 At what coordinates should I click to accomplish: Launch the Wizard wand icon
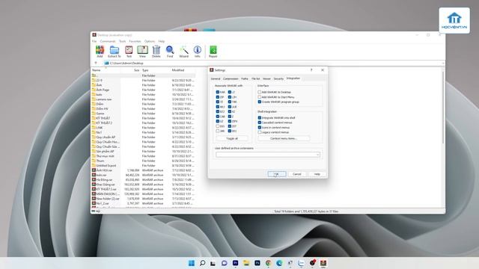183,52
